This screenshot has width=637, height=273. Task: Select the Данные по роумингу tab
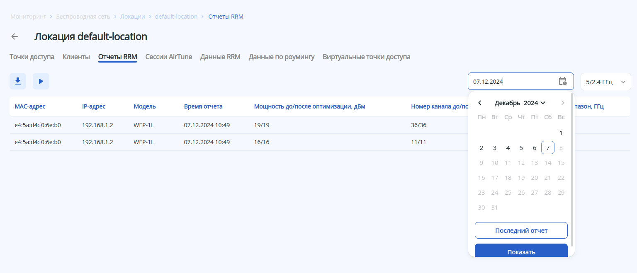282,57
